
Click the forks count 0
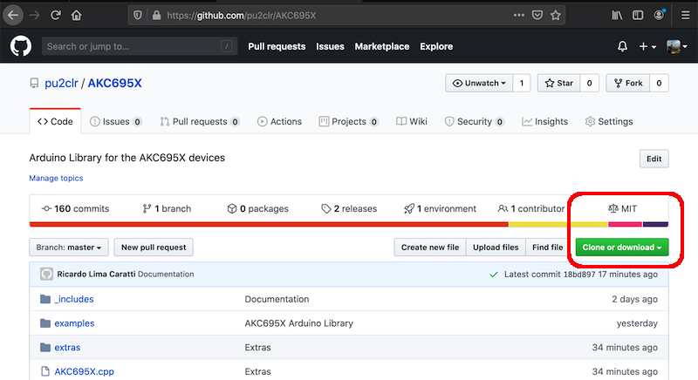[x=659, y=83]
